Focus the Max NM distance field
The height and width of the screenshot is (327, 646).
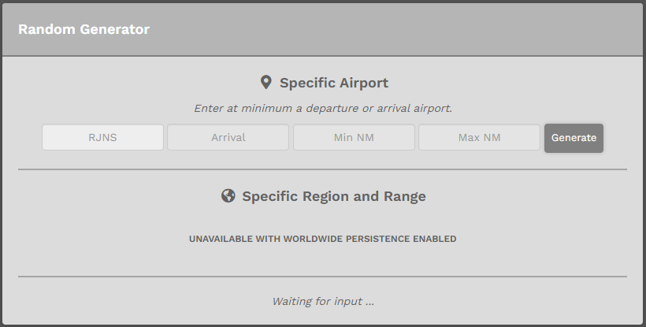pyautogui.click(x=479, y=137)
